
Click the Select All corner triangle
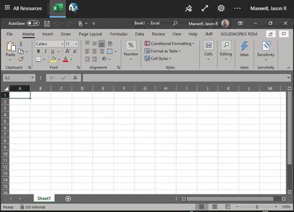tap(6, 89)
